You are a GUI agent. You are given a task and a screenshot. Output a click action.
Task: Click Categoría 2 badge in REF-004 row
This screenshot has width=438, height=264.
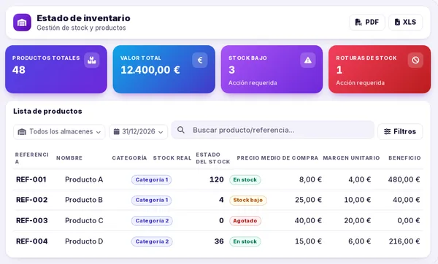click(x=152, y=241)
